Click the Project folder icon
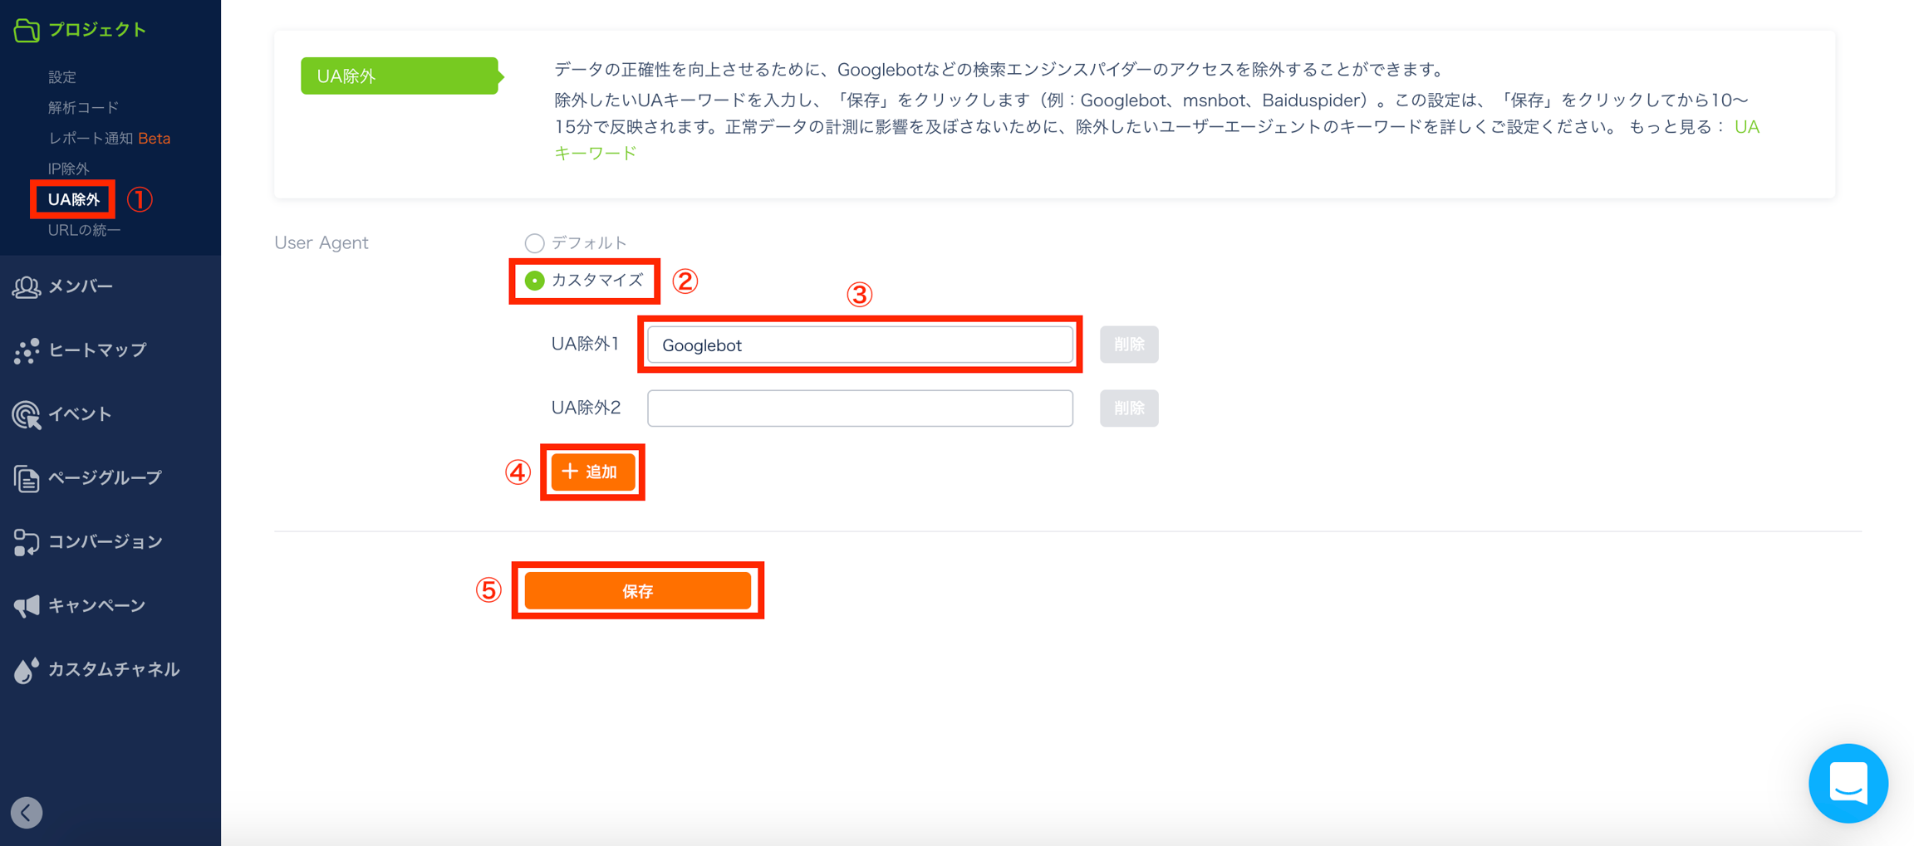The width and height of the screenshot is (1914, 846). [27, 31]
